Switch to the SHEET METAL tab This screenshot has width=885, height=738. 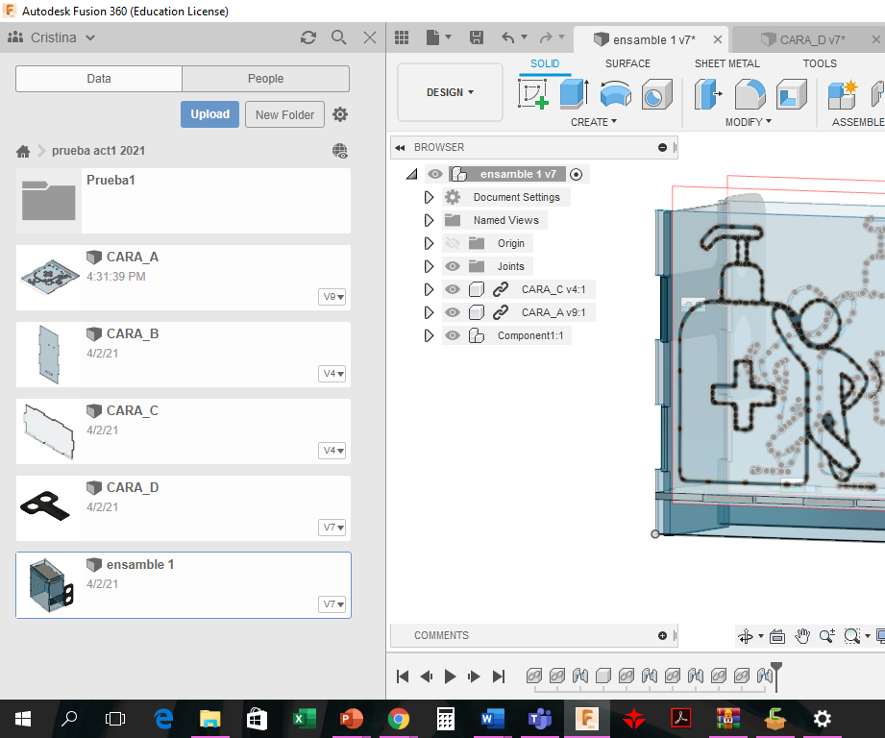click(x=727, y=63)
